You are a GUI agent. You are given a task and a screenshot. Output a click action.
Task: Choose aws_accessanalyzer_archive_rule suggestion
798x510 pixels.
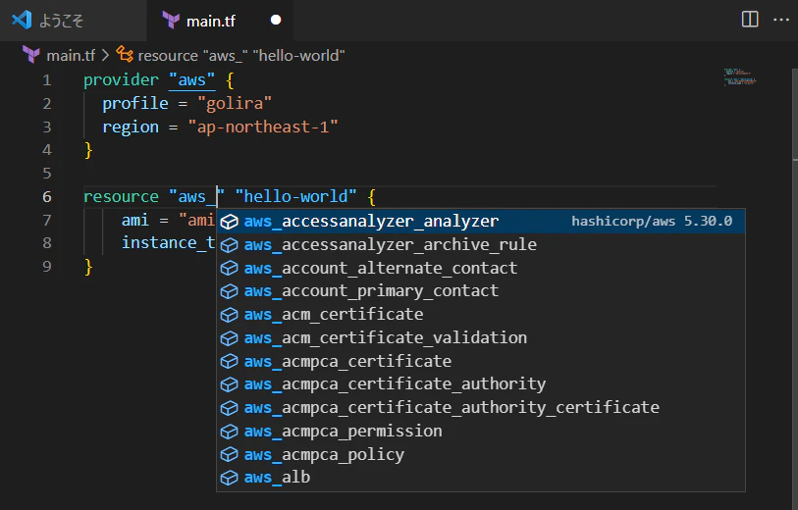point(481,244)
